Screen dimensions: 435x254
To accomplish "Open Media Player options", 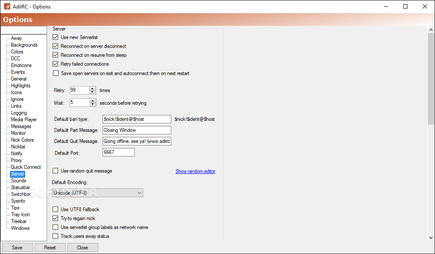I will [24, 120].
